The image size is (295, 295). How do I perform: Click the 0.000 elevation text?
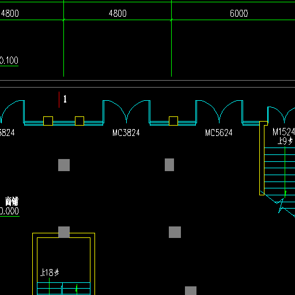9,211
